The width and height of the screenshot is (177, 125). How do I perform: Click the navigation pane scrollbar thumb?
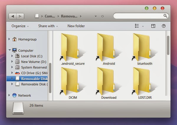coord(50,78)
